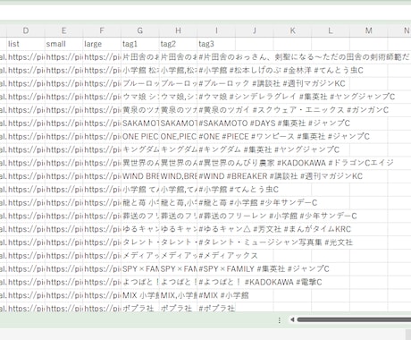The image size is (411, 340).
Task: Select tag1 cell 'ゆるキャン'
Action: click(140, 229)
